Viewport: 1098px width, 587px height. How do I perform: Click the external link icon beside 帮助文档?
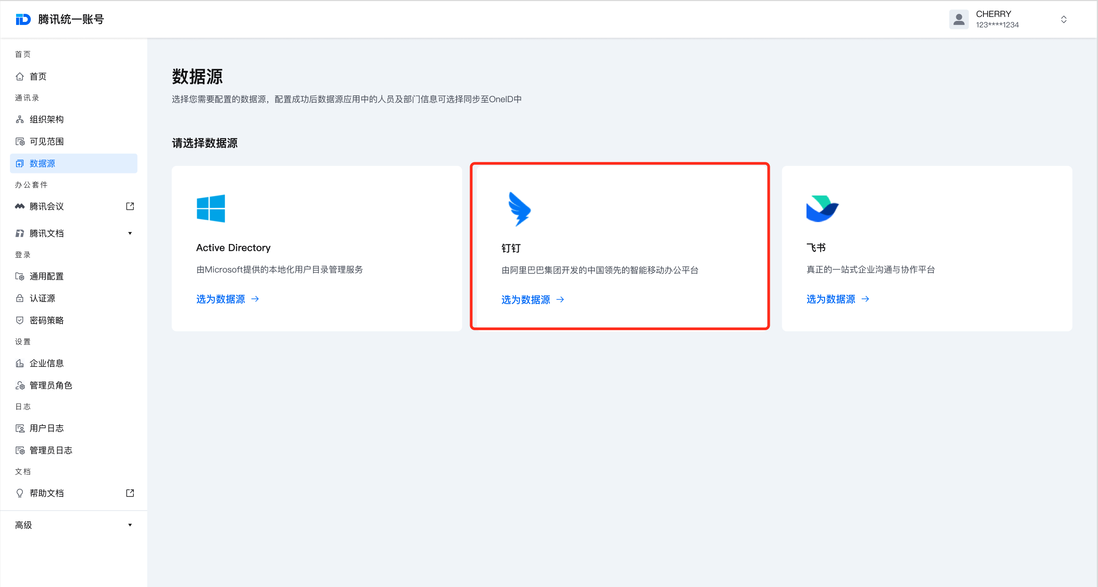point(130,493)
